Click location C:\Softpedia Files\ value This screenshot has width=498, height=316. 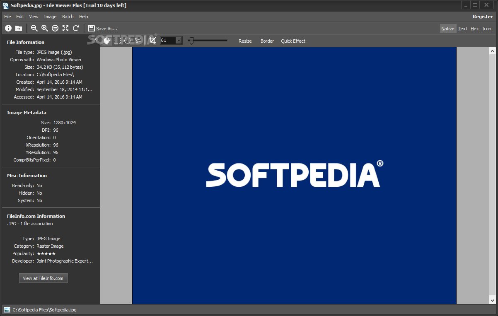tap(55, 75)
